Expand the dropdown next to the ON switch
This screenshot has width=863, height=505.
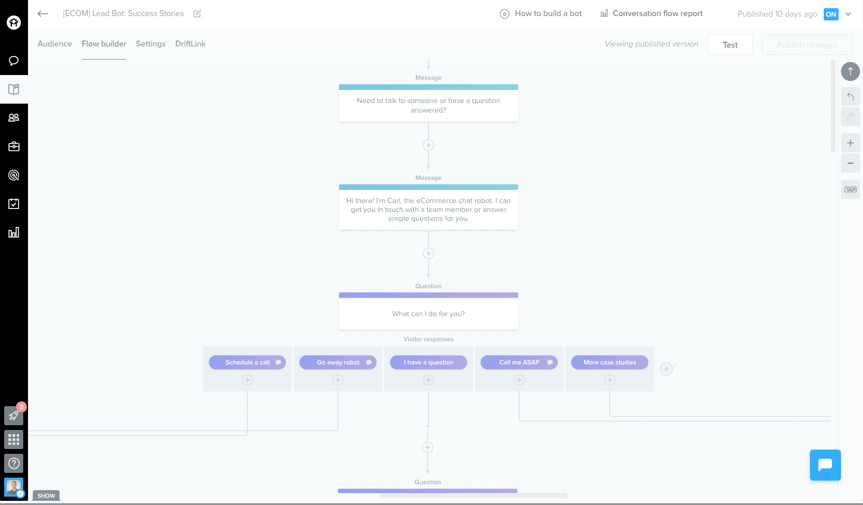click(x=848, y=14)
